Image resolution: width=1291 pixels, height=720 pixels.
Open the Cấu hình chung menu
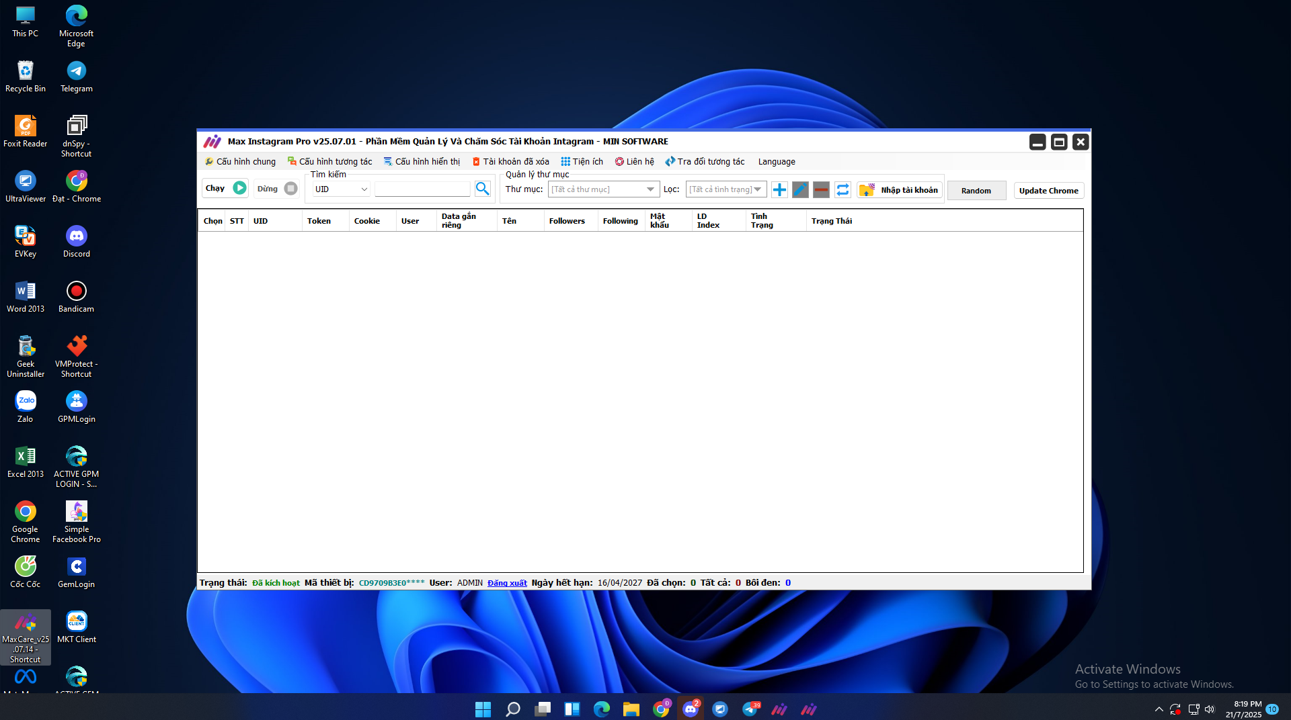pyautogui.click(x=241, y=162)
